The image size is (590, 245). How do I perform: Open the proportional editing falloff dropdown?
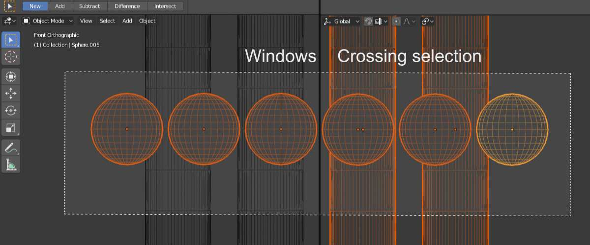410,22
